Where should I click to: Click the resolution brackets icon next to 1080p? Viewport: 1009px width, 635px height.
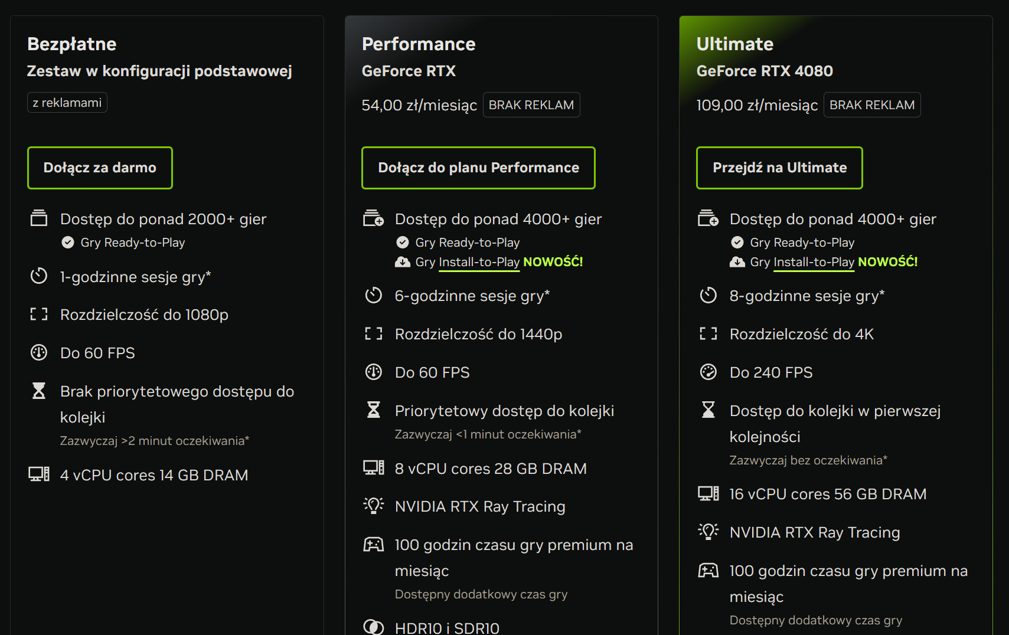39,315
